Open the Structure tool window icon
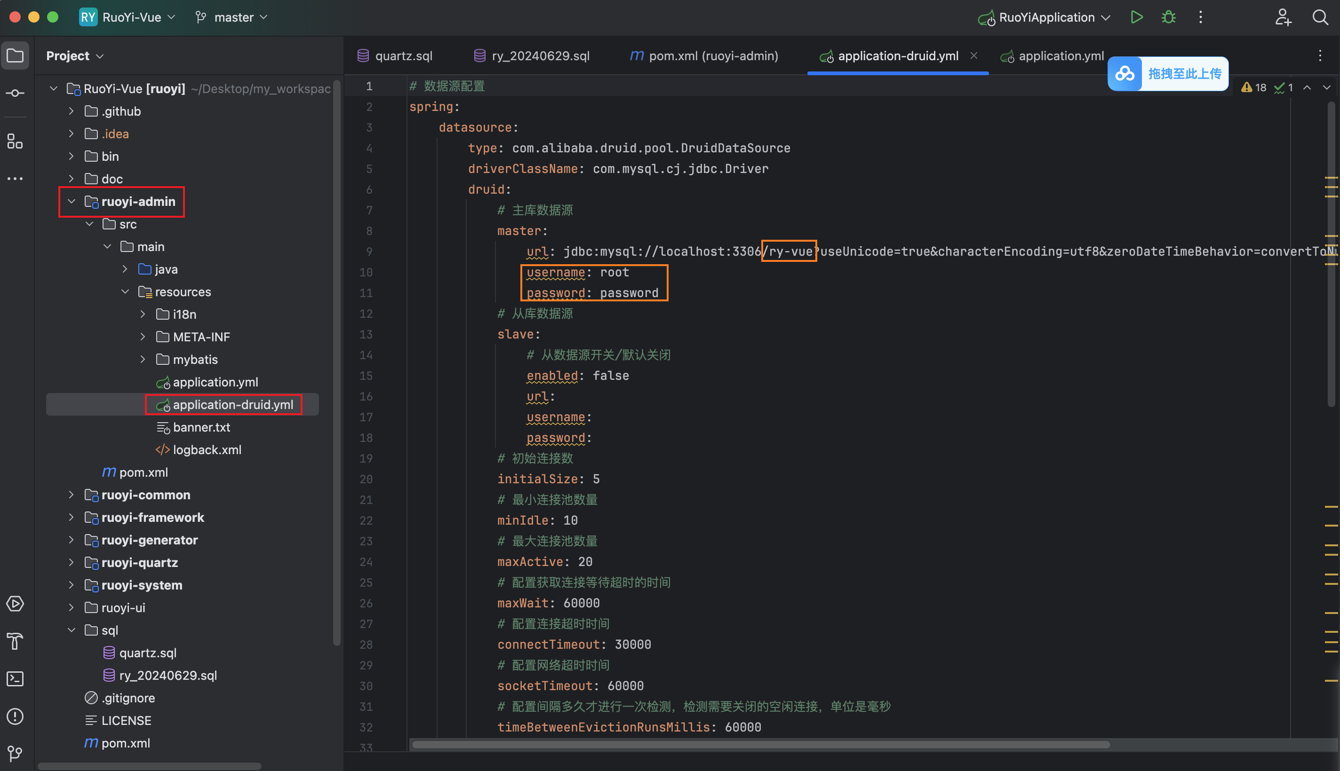The image size is (1340, 771). [15, 142]
